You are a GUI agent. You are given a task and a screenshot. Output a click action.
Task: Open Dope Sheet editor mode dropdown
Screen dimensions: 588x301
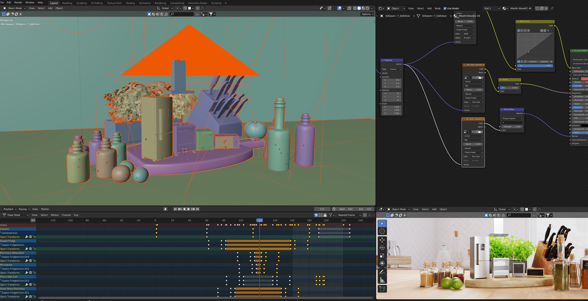[x=16, y=215]
